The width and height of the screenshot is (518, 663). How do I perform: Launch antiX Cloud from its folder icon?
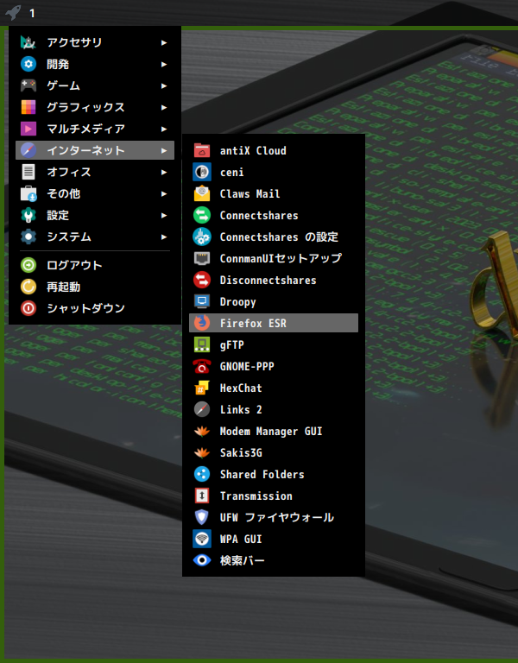(x=202, y=150)
